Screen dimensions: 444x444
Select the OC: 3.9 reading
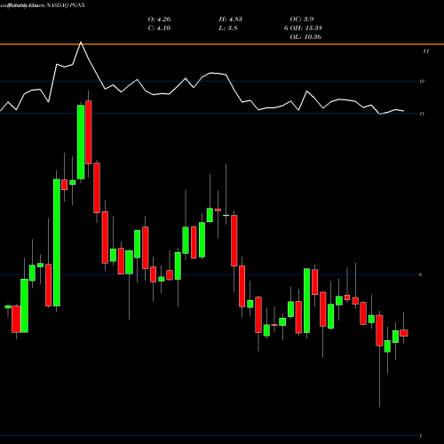point(302,20)
